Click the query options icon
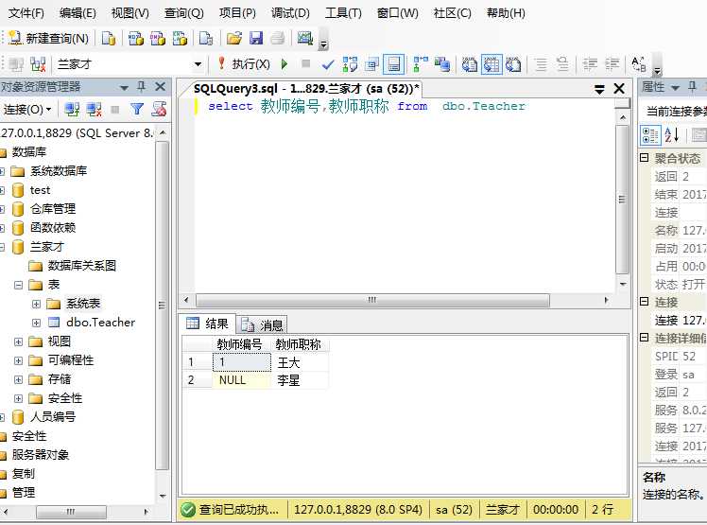 [372, 64]
